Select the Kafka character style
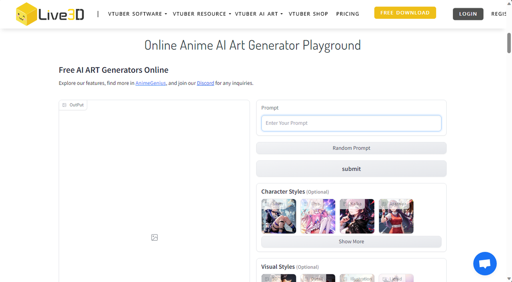Screen dimensions: 512x282 click(357, 216)
